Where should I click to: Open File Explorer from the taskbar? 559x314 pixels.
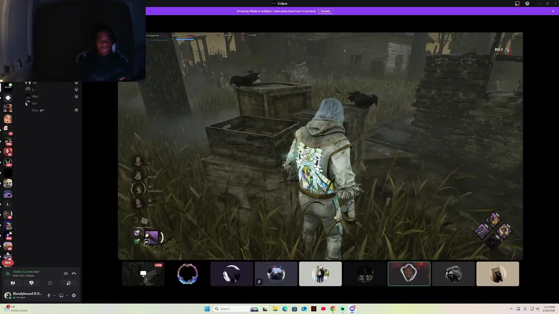(275, 309)
